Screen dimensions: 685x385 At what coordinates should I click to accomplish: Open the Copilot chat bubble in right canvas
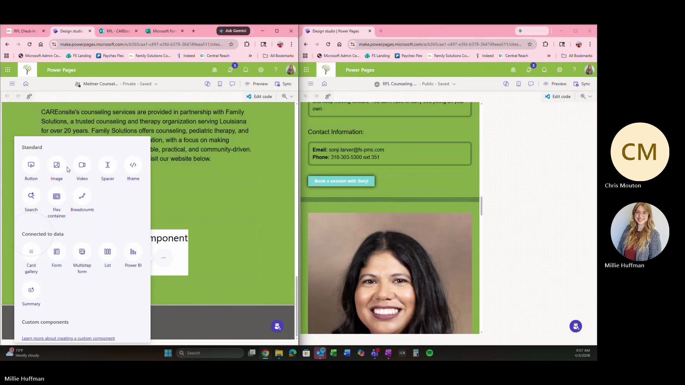(x=575, y=326)
